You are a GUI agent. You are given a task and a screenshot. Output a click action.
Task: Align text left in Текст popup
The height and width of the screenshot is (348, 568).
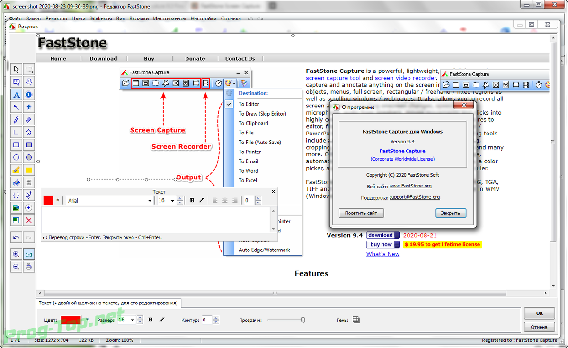tap(215, 200)
